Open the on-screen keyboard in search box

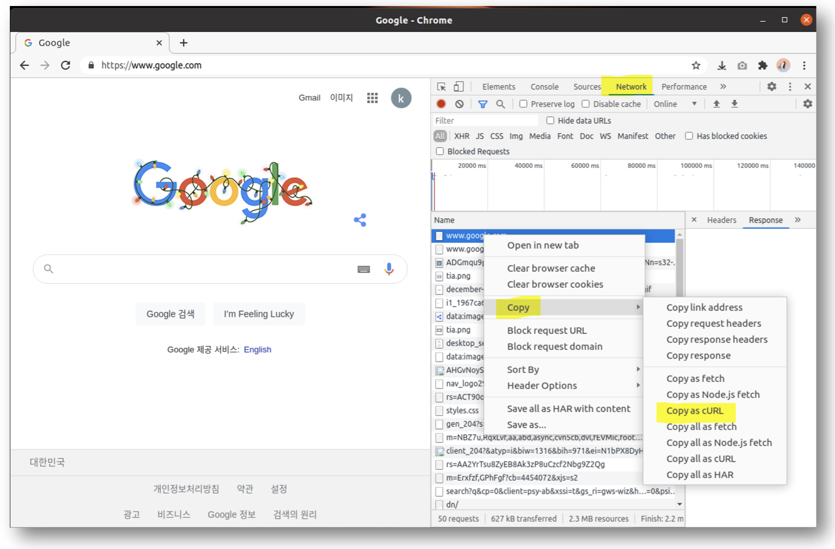point(363,269)
